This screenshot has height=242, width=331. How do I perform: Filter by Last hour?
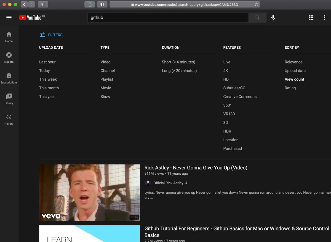(x=47, y=62)
